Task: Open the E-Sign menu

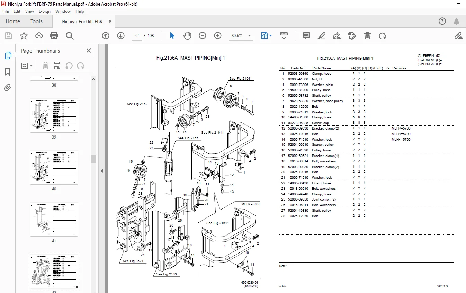Action: [45, 11]
